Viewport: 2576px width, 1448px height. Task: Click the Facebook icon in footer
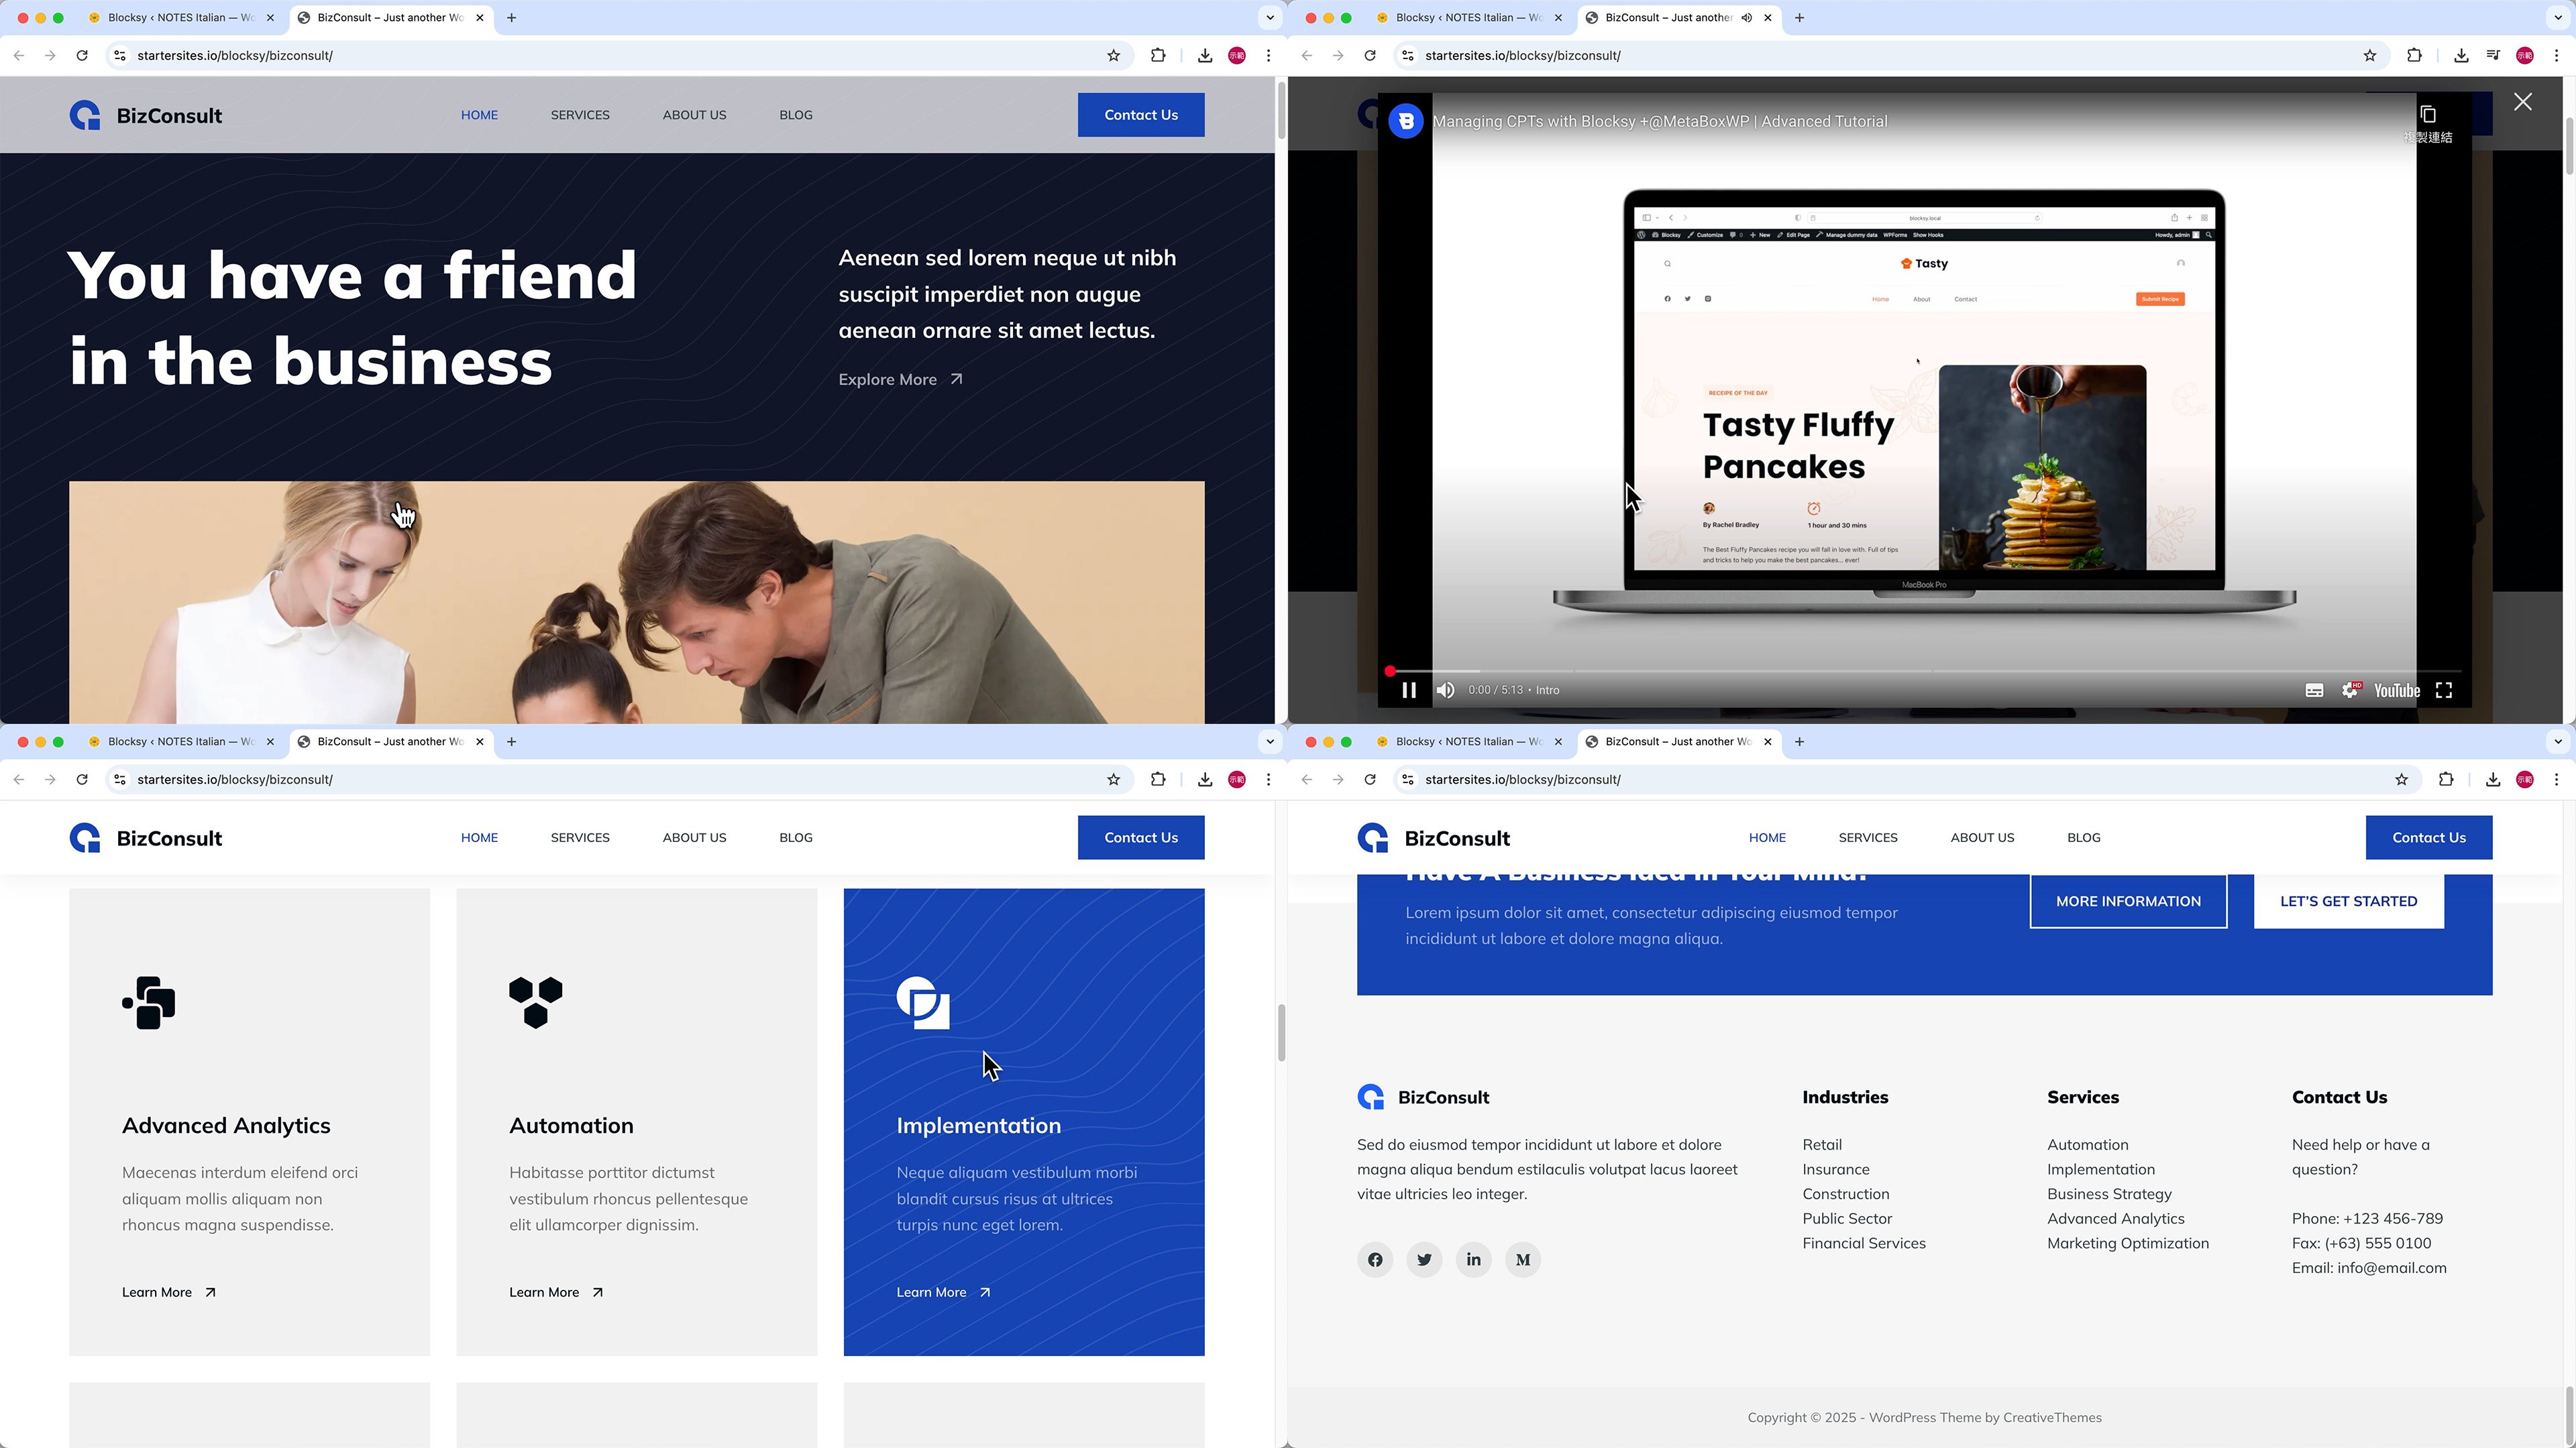pyautogui.click(x=1375, y=1259)
